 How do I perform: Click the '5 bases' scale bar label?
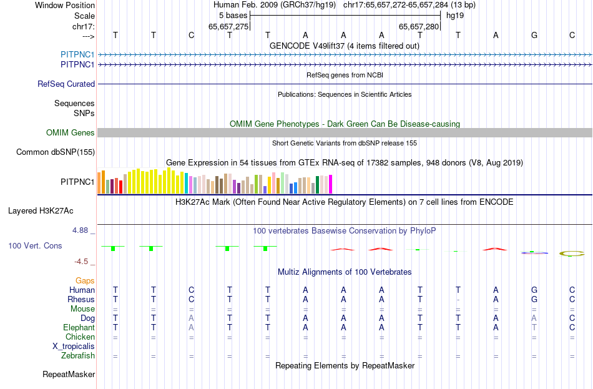(x=233, y=16)
